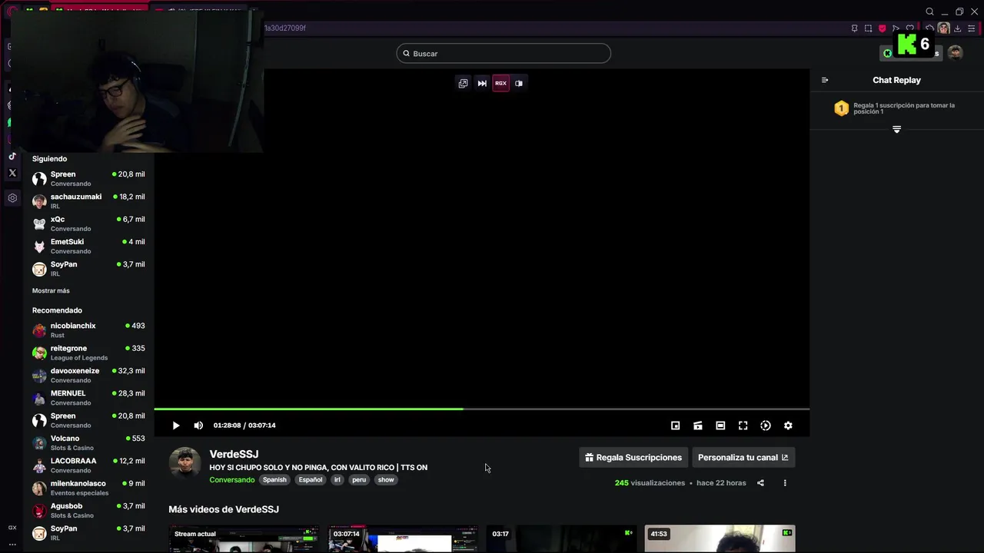984x553 pixels.
Task: Share this video
Action: (760, 483)
